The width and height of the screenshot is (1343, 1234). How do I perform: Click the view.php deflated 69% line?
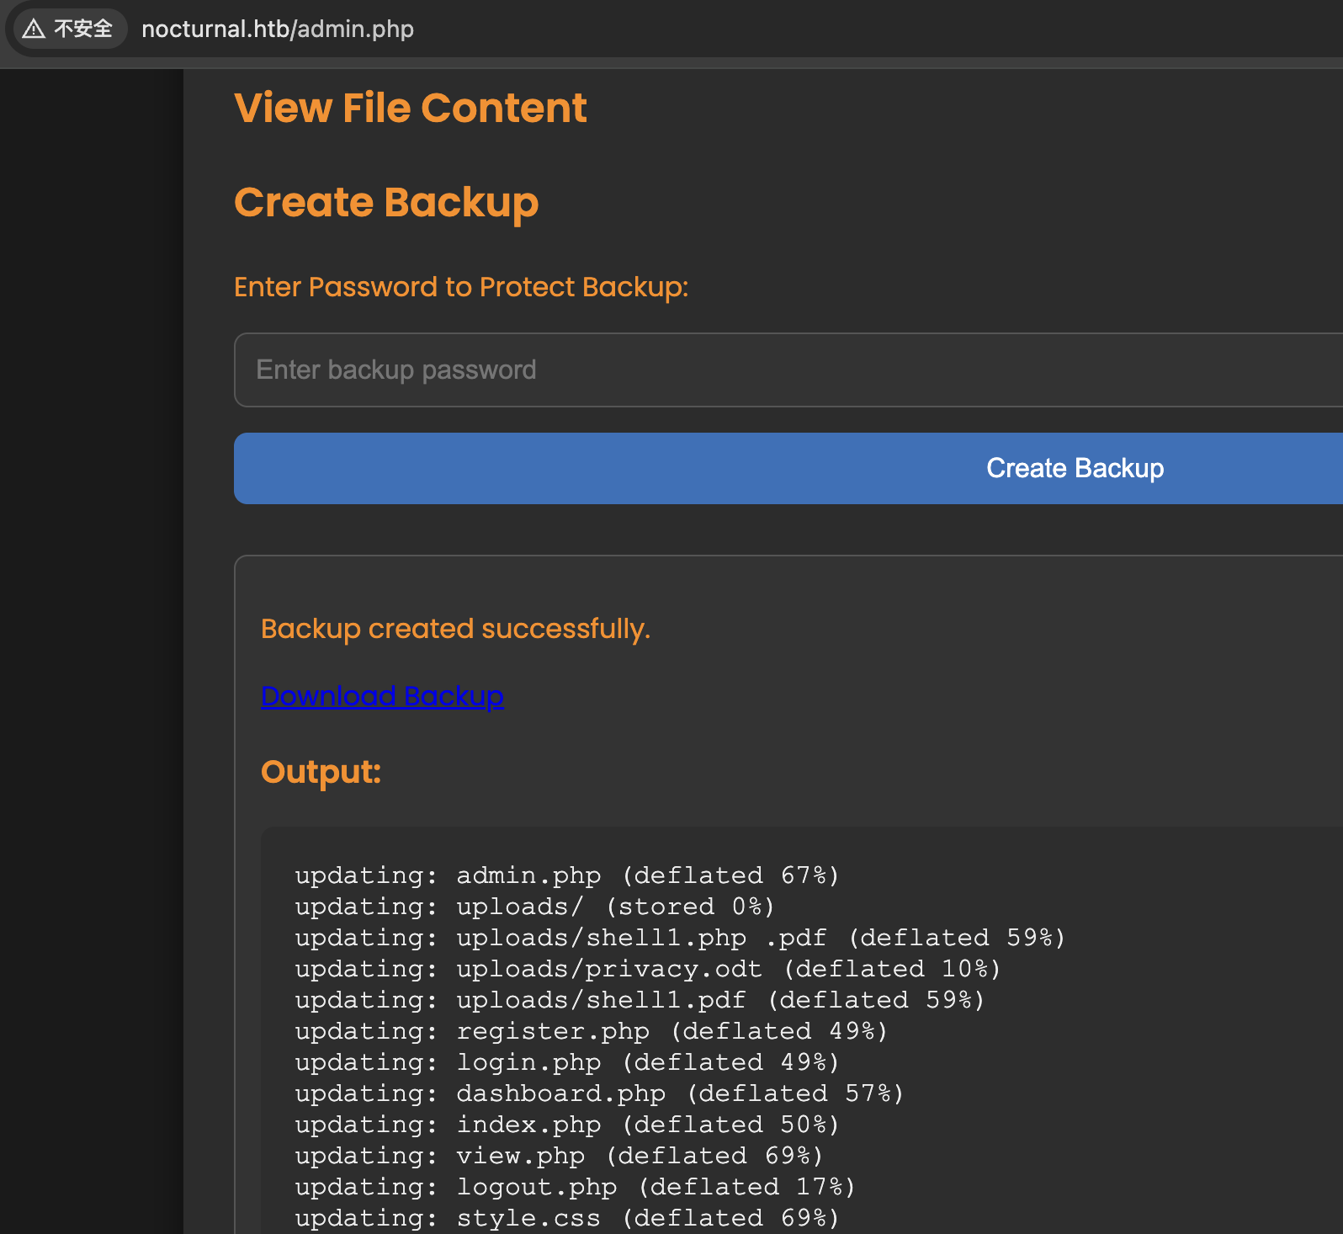[559, 1156]
